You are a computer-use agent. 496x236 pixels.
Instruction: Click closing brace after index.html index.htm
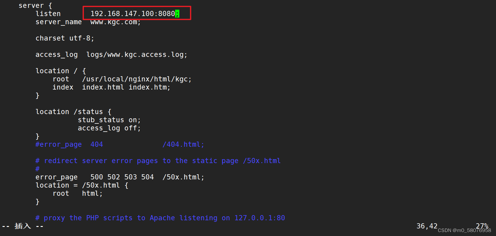38,96
